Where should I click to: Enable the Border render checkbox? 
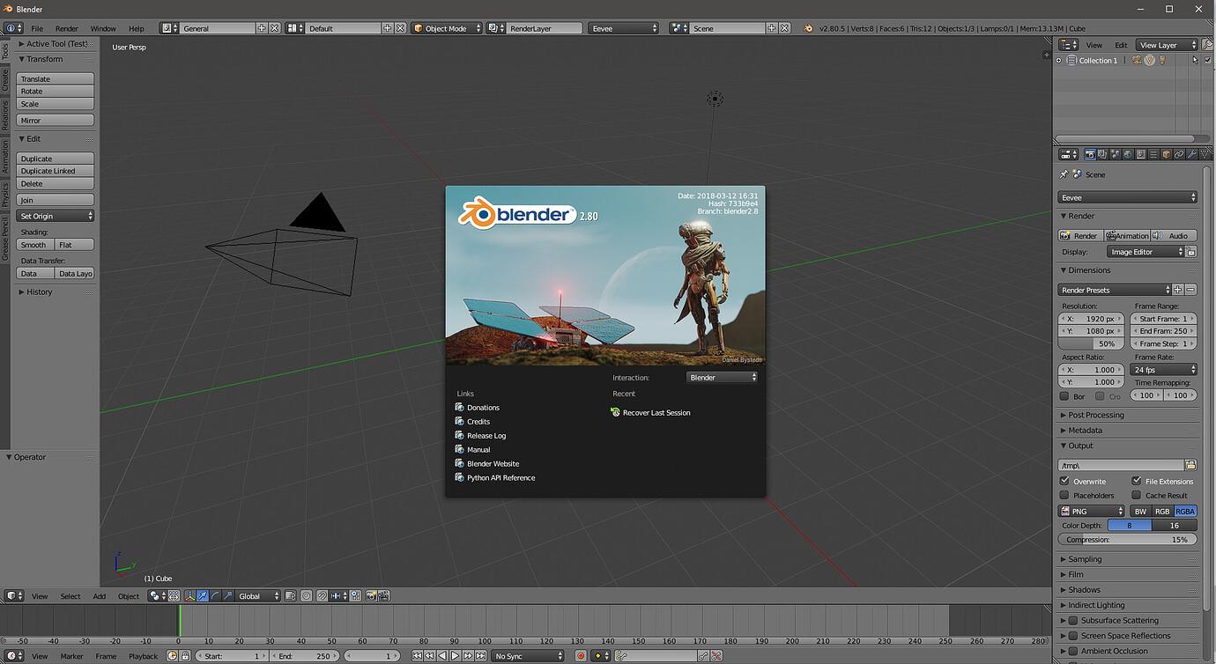point(1064,396)
